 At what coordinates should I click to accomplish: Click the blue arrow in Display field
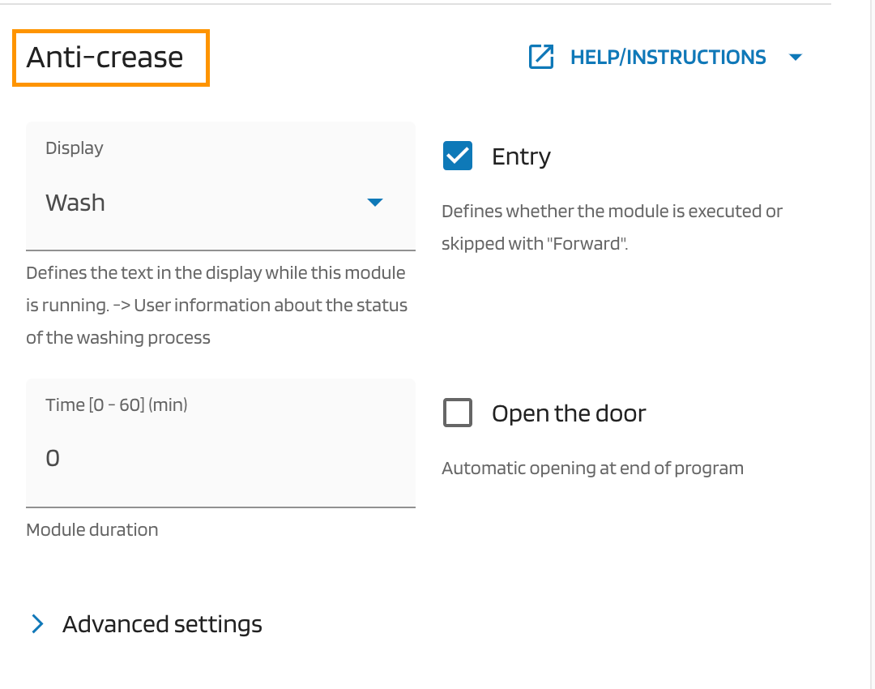point(374,203)
